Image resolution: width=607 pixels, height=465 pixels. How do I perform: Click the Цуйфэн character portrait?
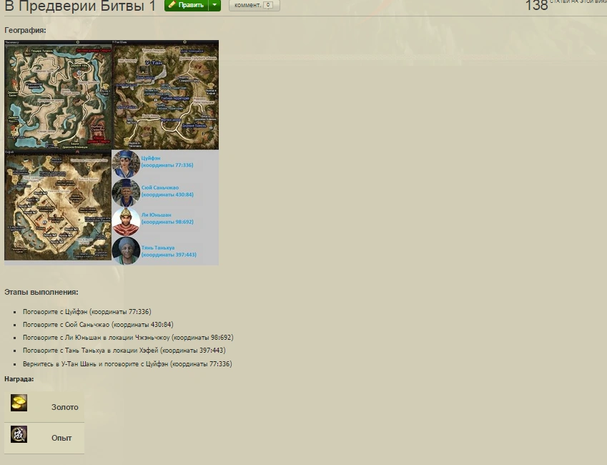point(126,164)
